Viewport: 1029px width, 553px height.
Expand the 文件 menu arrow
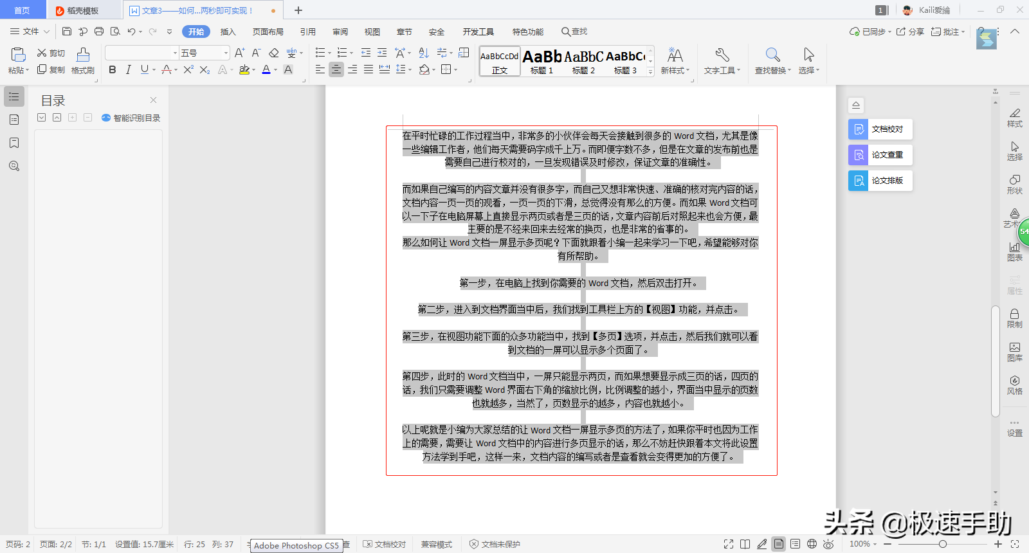(x=47, y=32)
